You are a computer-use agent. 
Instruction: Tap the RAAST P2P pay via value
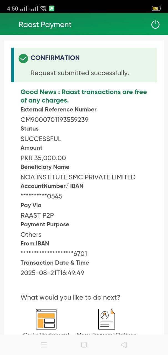(x=37, y=215)
